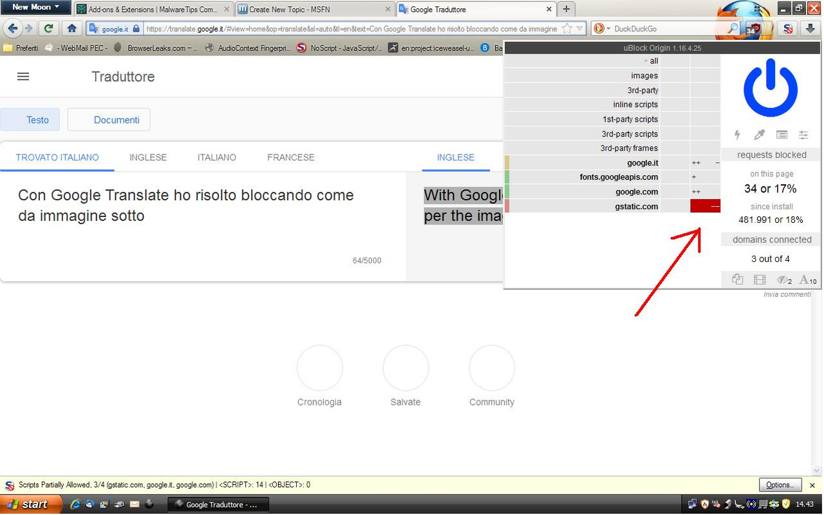The height and width of the screenshot is (515, 824).
Task: Click the google.it site identity button
Action: click(115, 29)
